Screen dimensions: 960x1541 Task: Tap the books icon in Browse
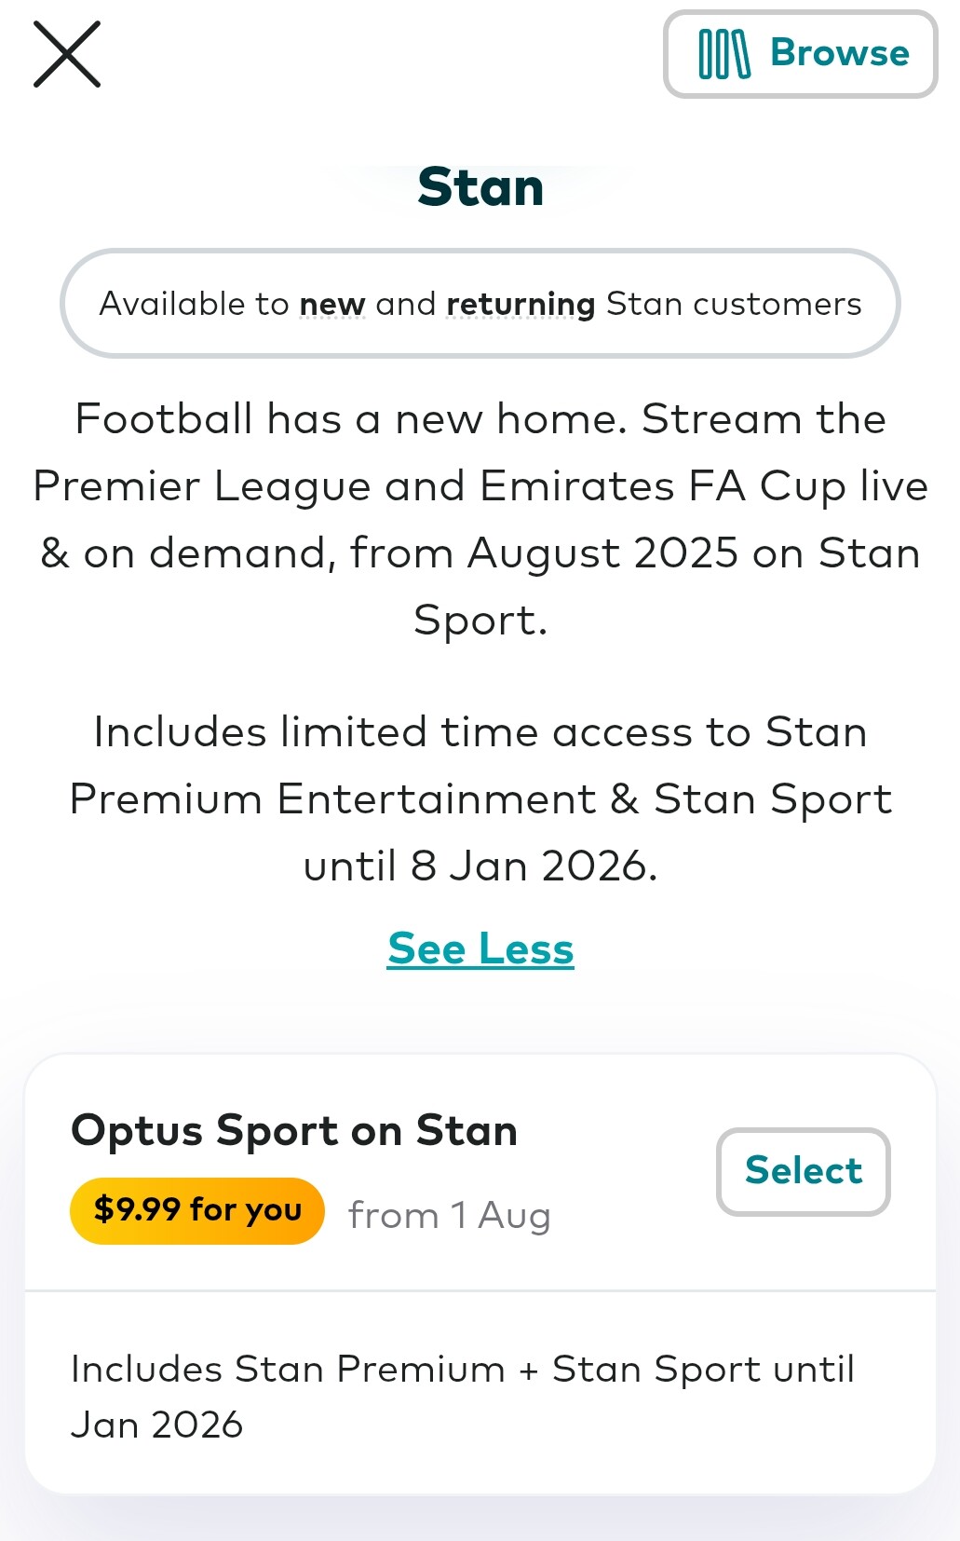pos(723,54)
